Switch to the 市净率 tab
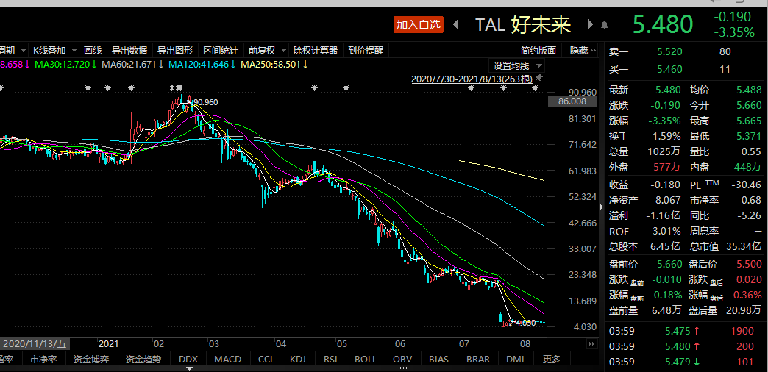The image size is (768, 372). [43, 360]
